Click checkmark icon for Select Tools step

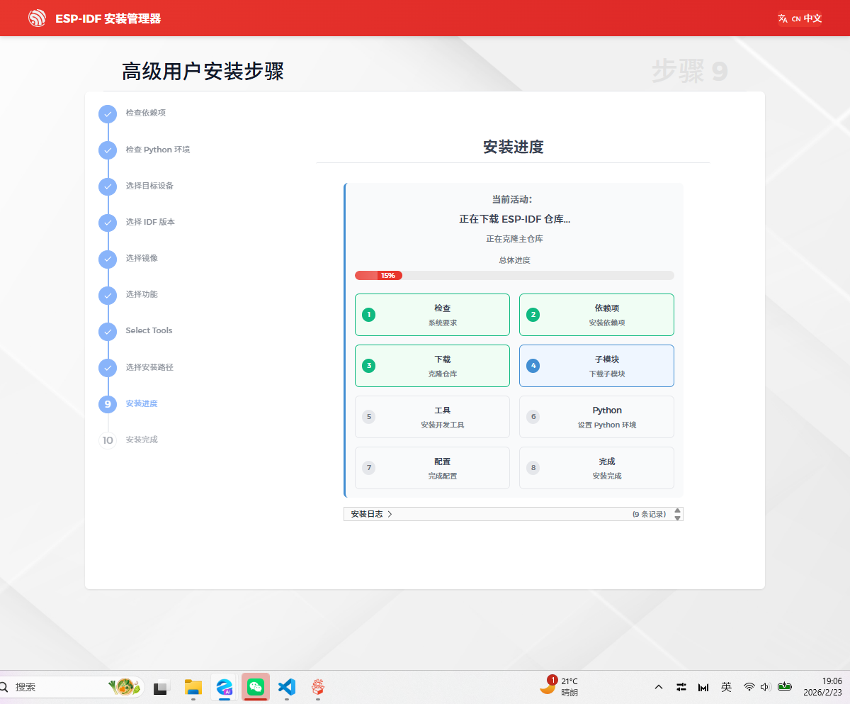click(108, 331)
